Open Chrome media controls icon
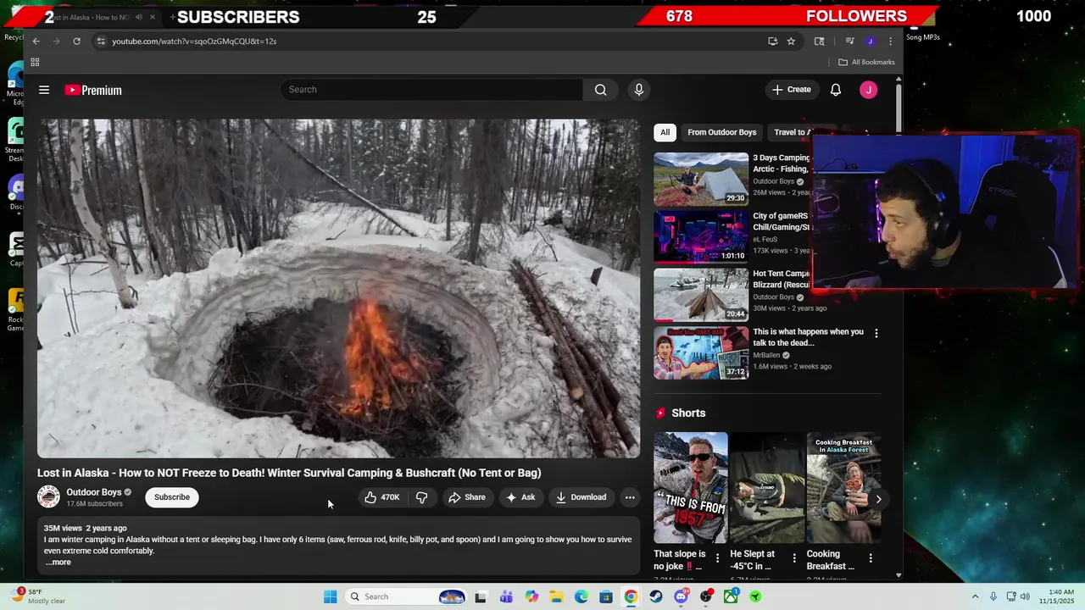 pos(849,41)
